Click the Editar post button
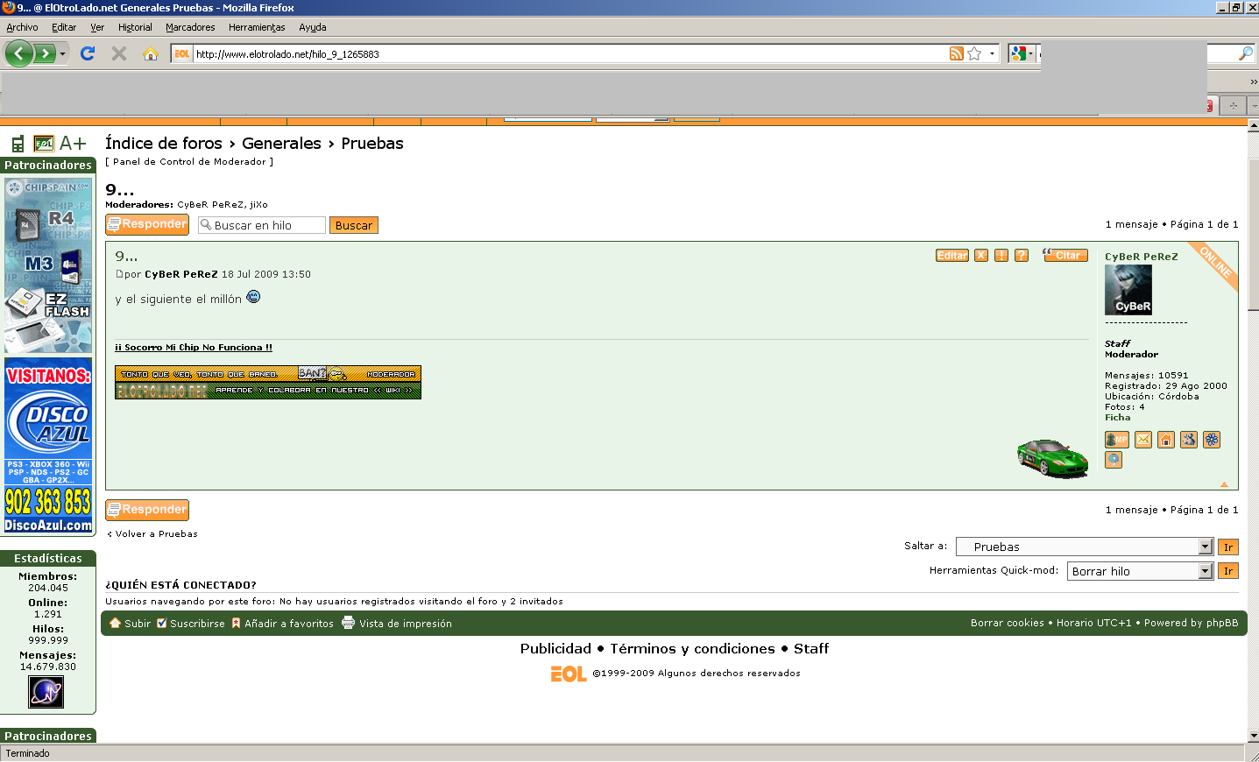 (952, 256)
